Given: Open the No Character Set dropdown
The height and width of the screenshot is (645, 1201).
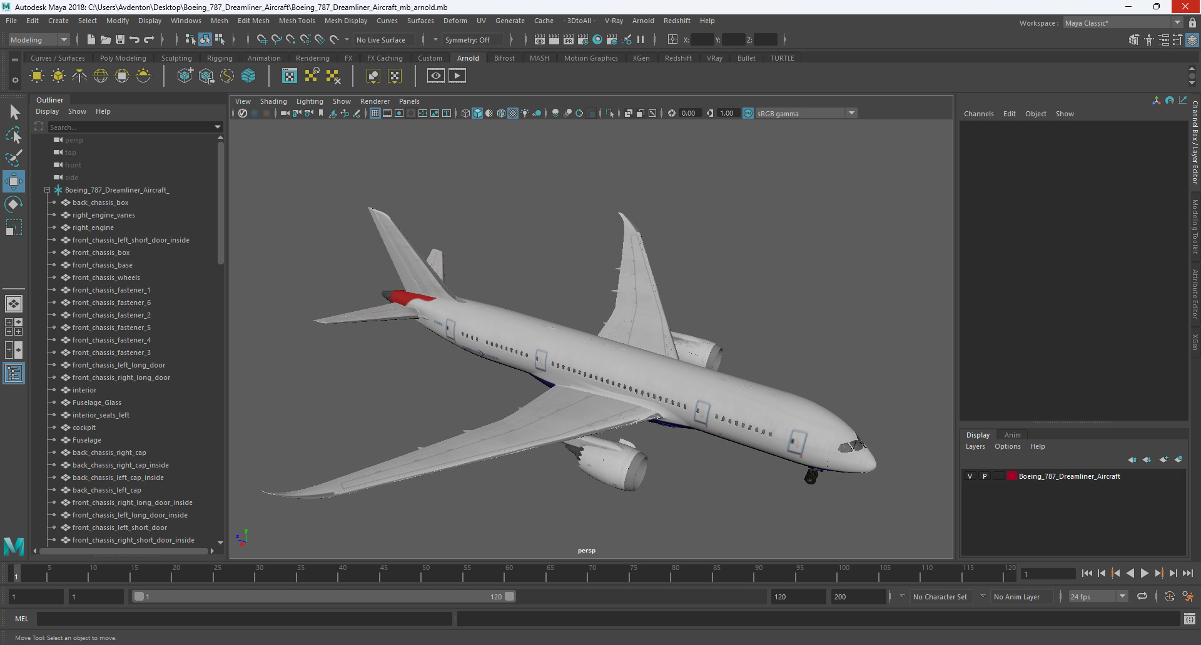Looking at the screenshot, I should (x=939, y=597).
